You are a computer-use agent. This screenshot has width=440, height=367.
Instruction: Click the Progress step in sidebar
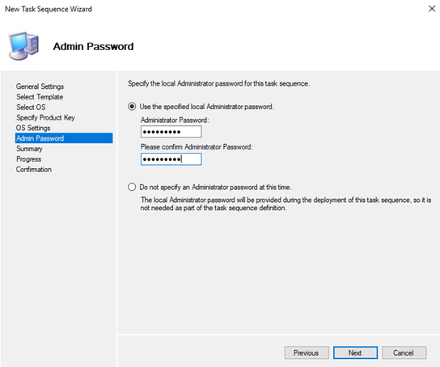[28, 159]
